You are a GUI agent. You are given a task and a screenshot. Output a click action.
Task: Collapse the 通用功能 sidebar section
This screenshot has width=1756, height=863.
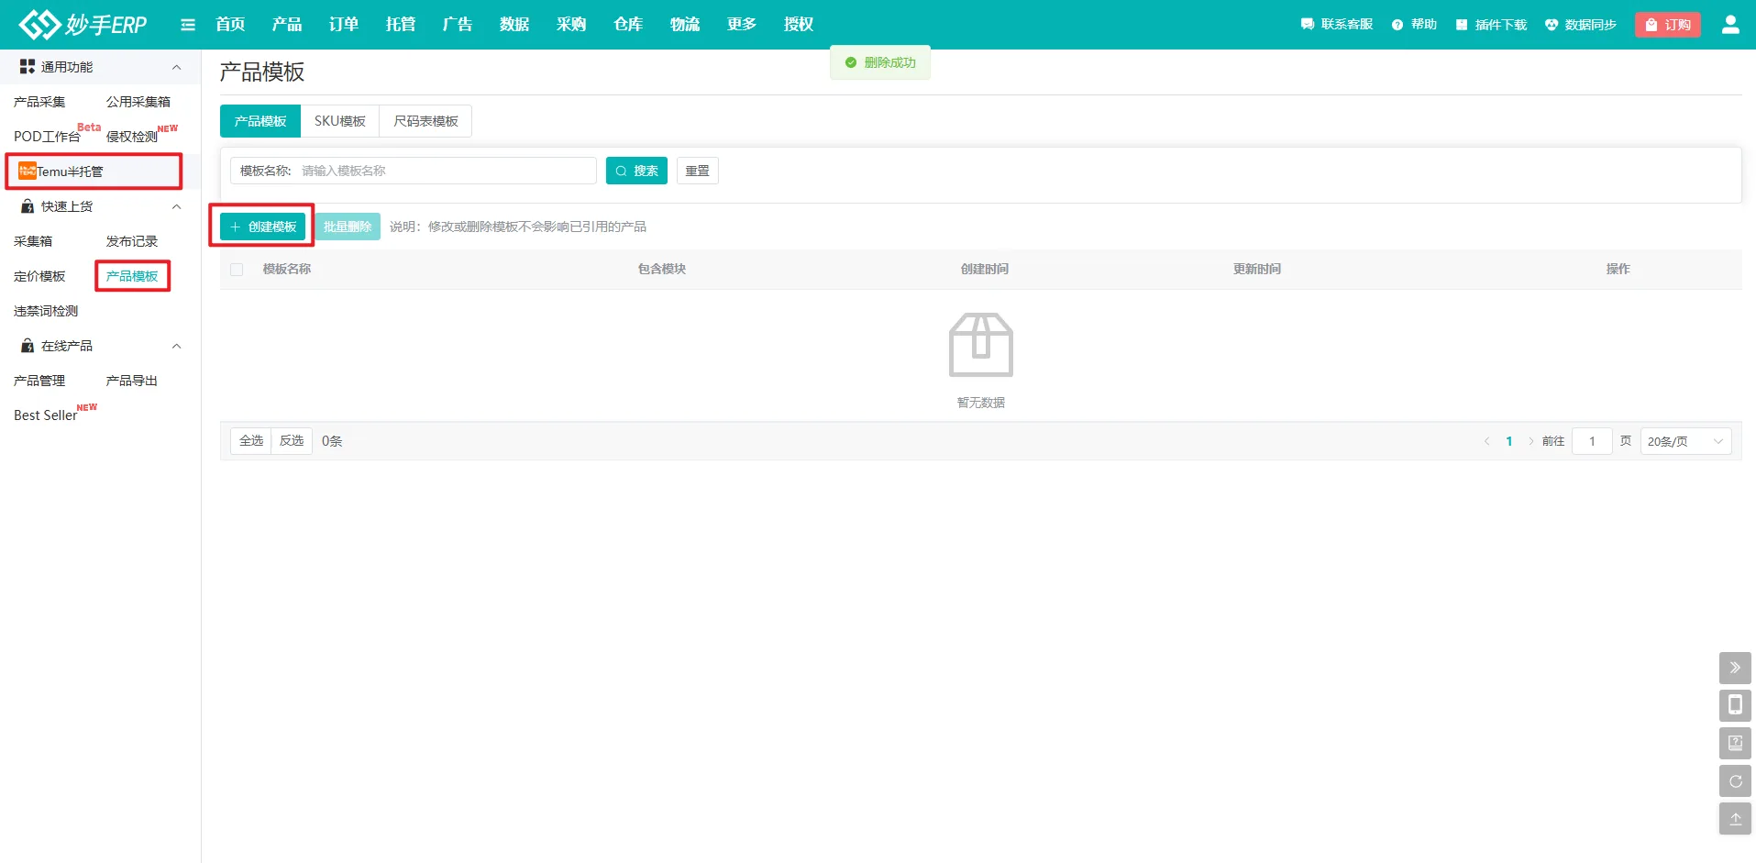tap(176, 67)
